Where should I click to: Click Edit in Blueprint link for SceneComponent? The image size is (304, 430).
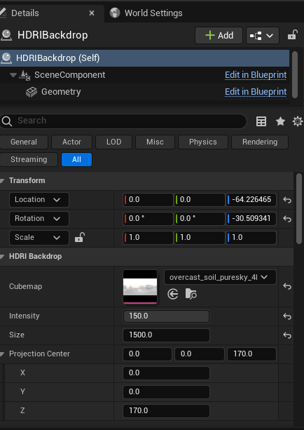(256, 75)
